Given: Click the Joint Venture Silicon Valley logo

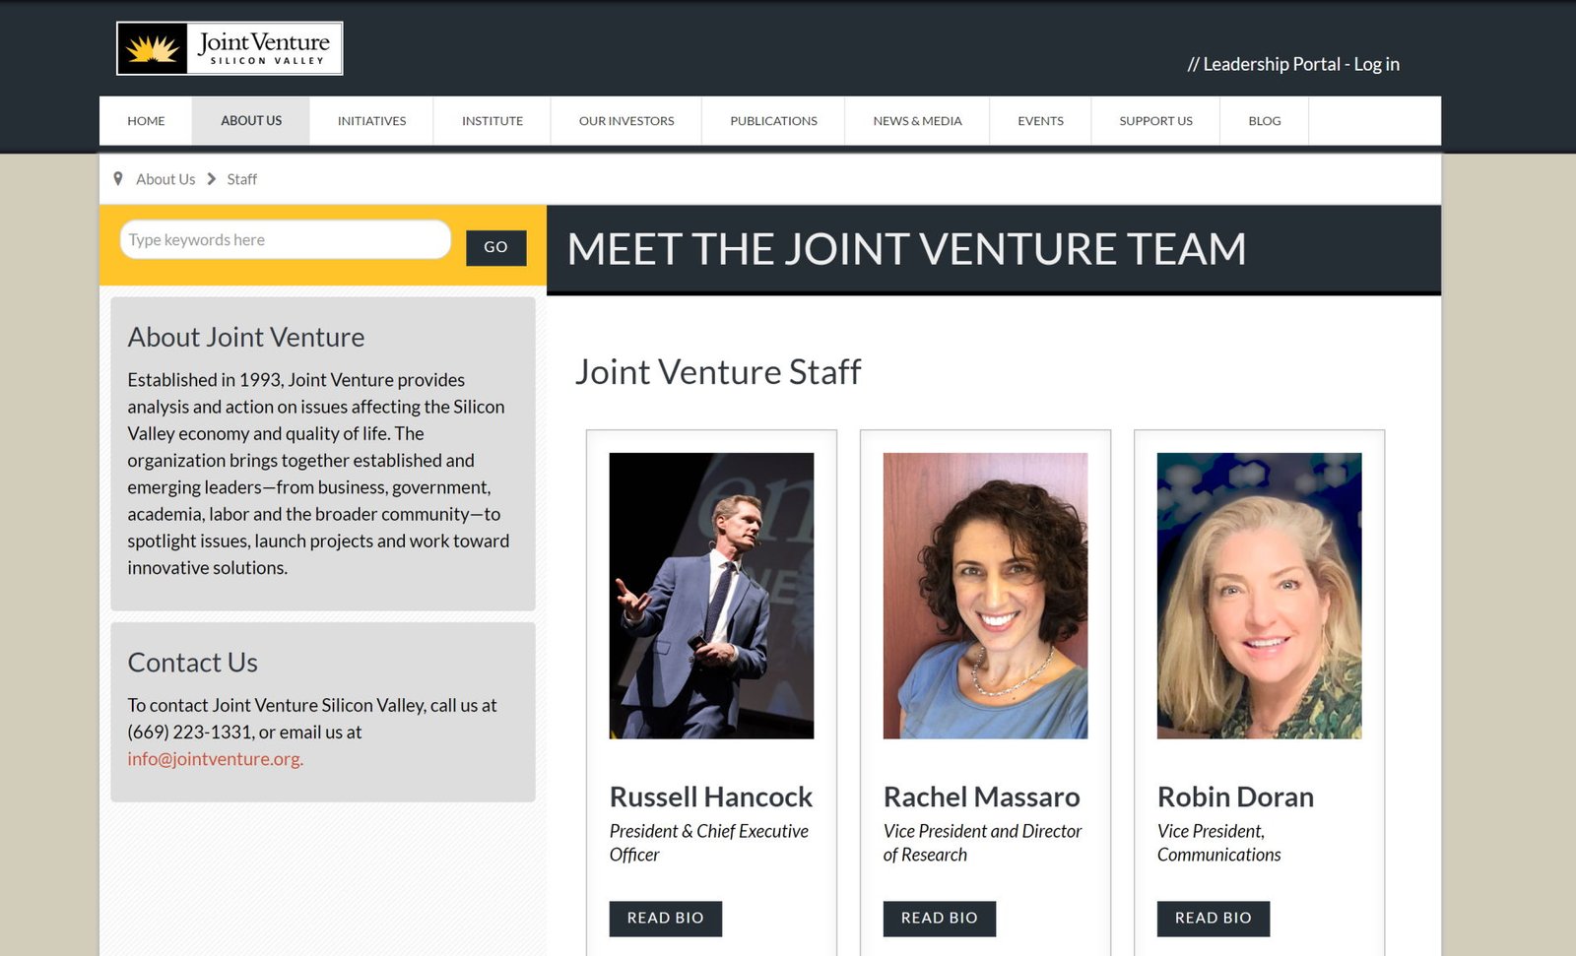Looking at the screenshot, I should [x=230, y=48].
